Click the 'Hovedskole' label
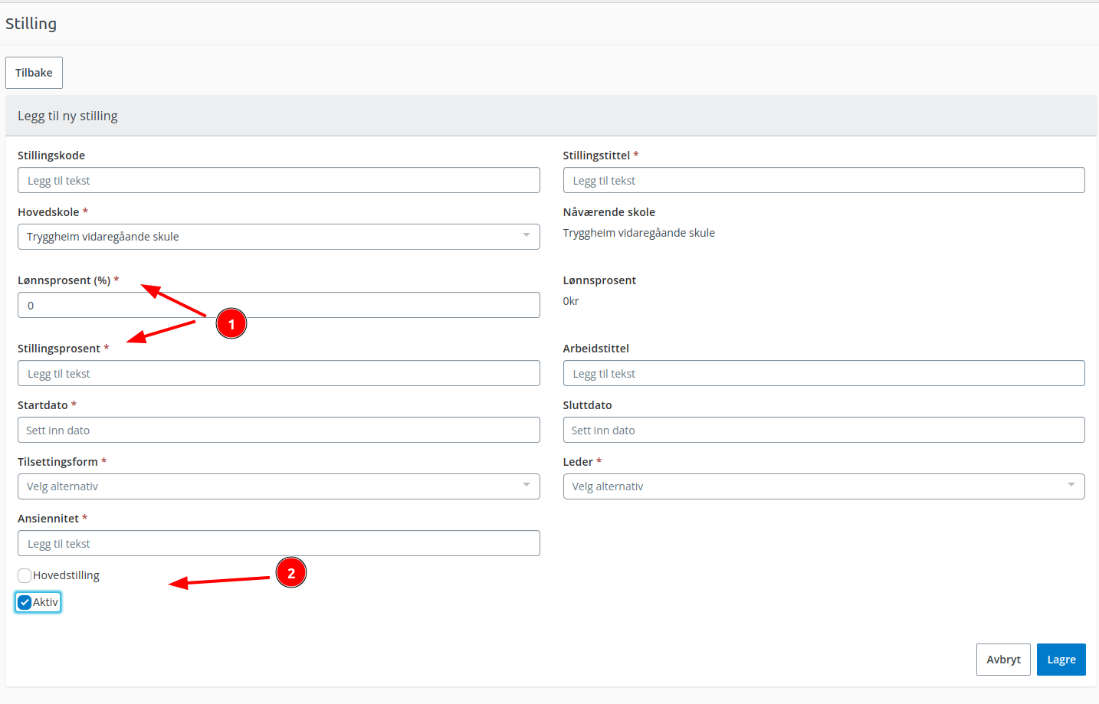Image resolution: width=1099 pixels, height=704 pixels. 48,212
